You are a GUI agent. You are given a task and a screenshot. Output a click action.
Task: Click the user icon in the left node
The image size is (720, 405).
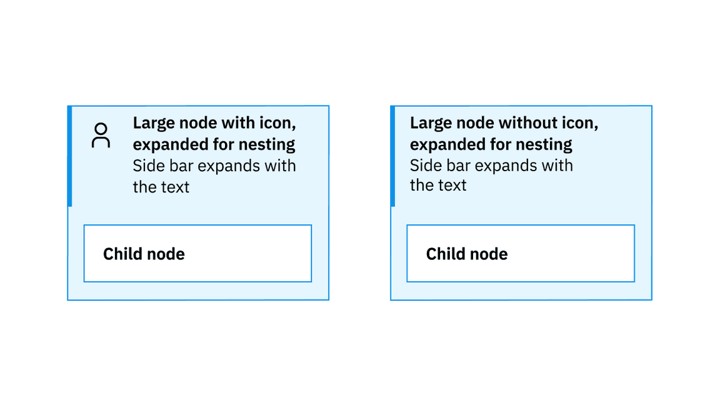click(x=101, y=135)
